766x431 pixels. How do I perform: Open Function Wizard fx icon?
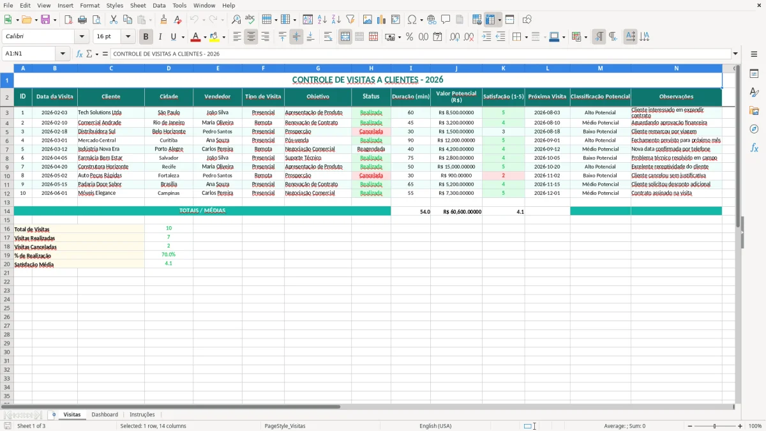(x=79, y=54)
